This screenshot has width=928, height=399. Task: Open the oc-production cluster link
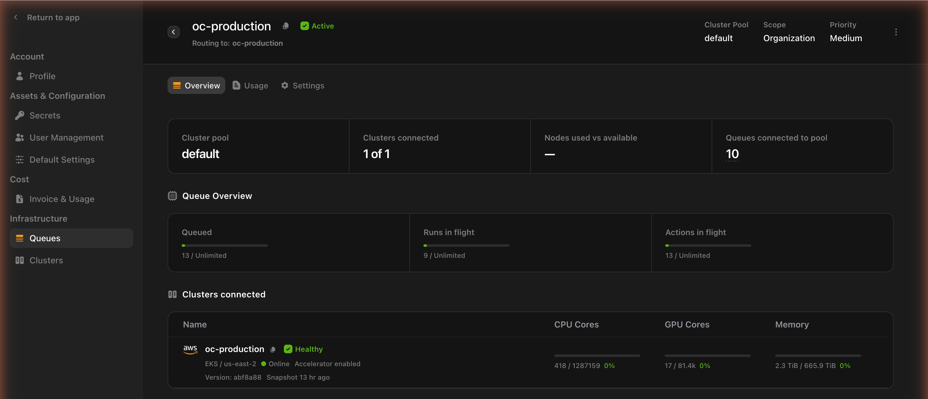[234, 349]
